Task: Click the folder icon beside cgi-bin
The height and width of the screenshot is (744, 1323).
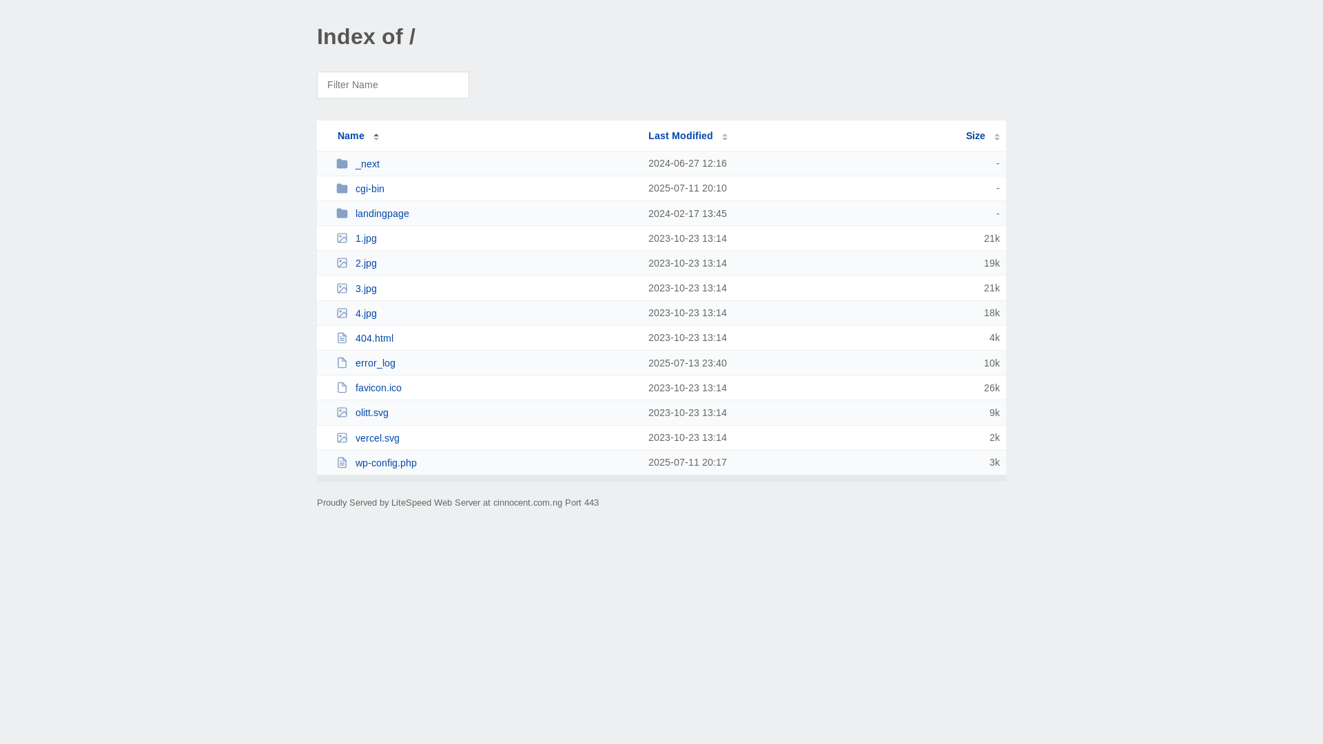Action: [x=342, y=189]
